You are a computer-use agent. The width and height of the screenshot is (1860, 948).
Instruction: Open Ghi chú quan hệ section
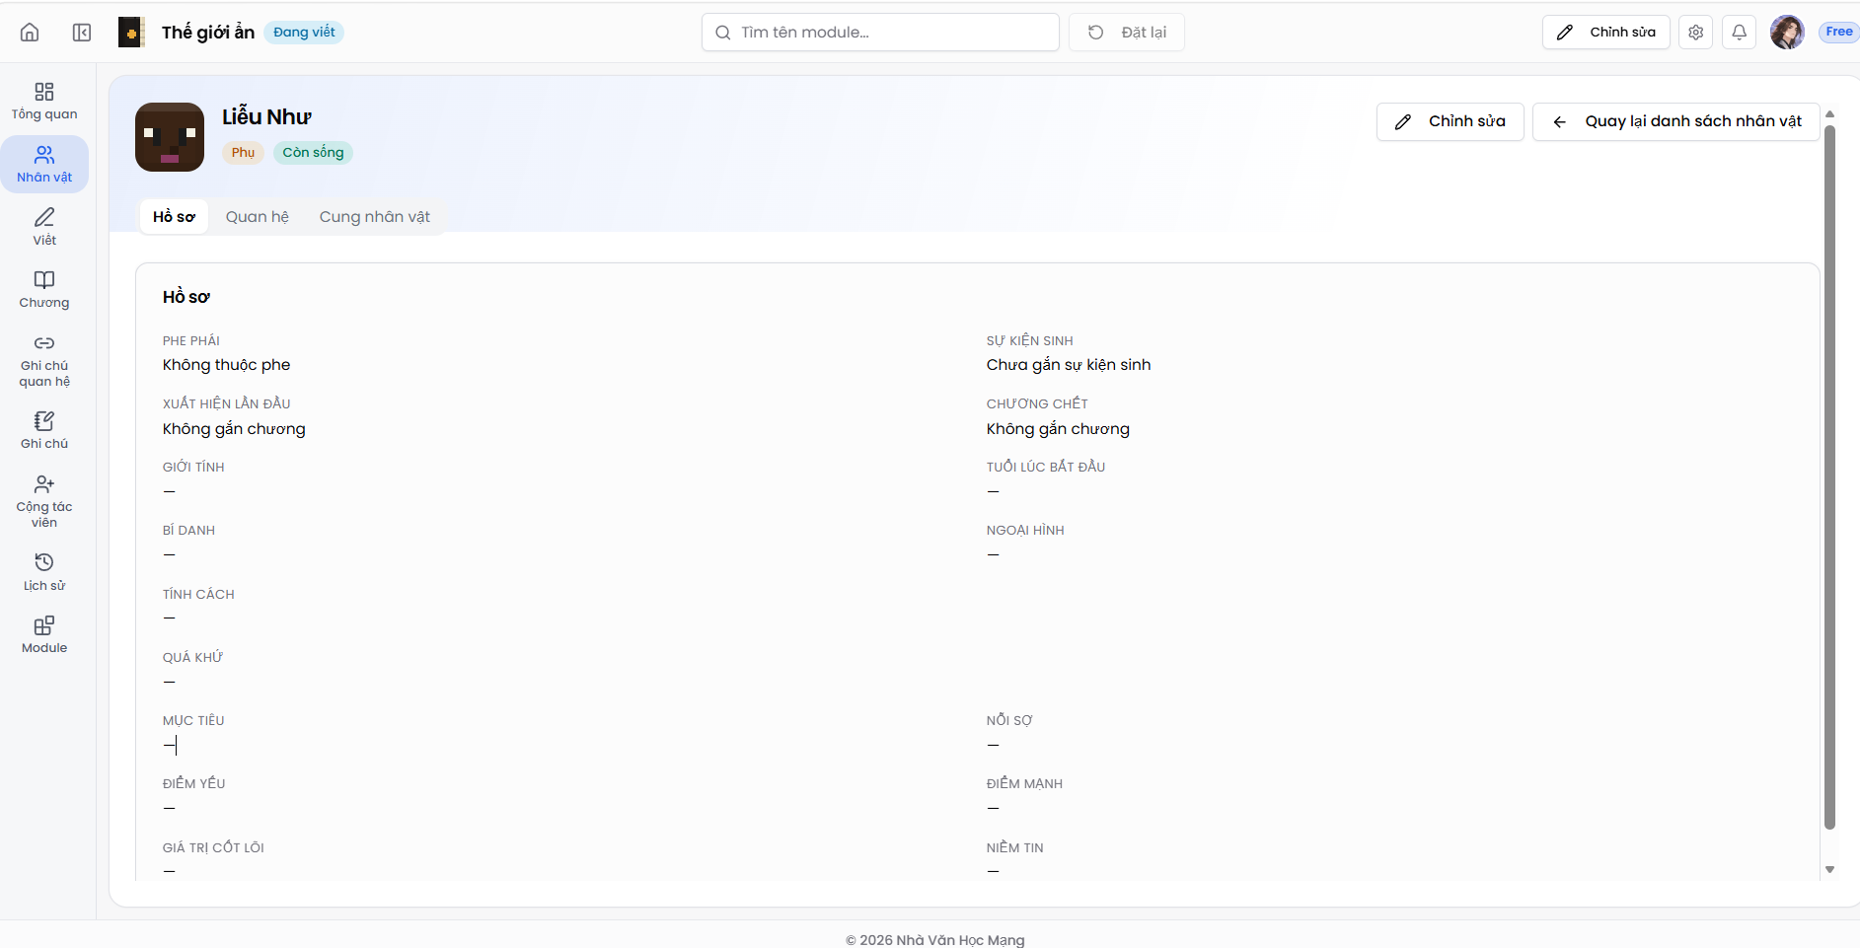coord(44,361)
